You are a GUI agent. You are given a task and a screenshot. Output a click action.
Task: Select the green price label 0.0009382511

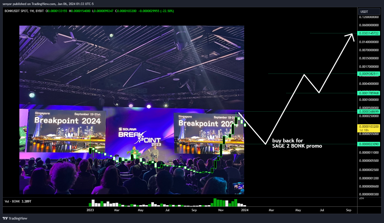tap(369, 74)
